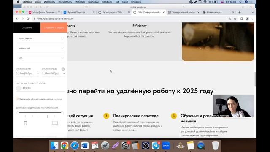This screenshot has height=152, width=270.
Task: Select the mobile phone device icon
Action: point(25,123)
